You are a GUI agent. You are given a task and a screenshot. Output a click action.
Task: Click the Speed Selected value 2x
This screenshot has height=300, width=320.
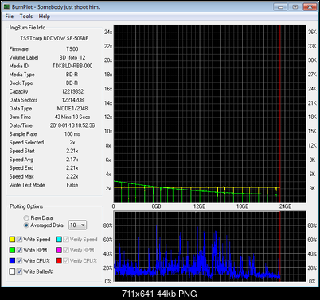pos(72,142)
